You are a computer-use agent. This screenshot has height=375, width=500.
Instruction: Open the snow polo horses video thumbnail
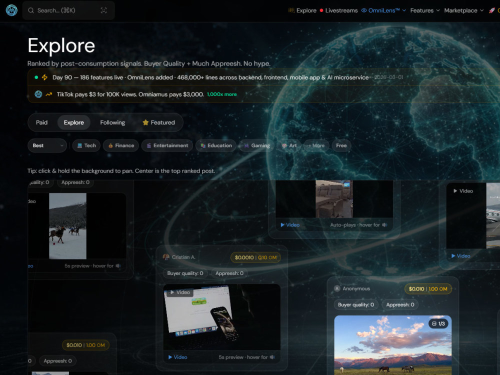[x=77, y=226]
